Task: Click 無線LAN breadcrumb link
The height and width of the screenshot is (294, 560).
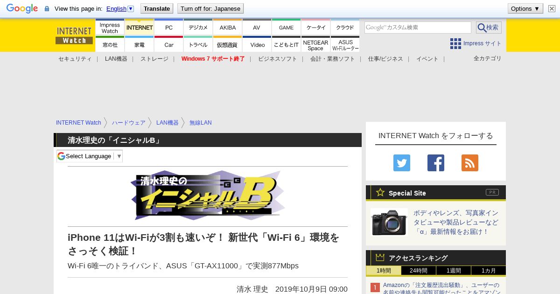Action: coord(201,123)
